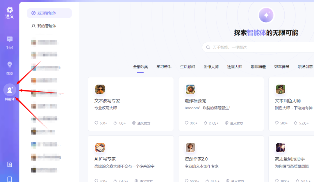This screenshot has height=182, width=314.
Task: Click 通义官方 author on 文本改写专家 card
Action: 141,123
